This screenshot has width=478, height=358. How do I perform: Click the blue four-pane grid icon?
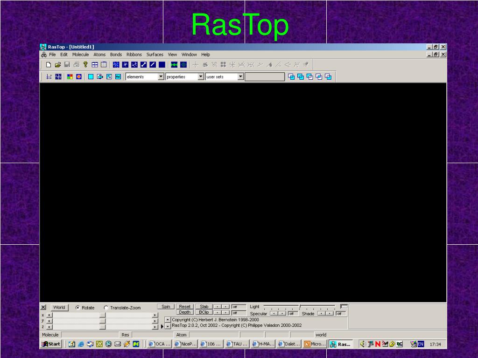[58, 77]
